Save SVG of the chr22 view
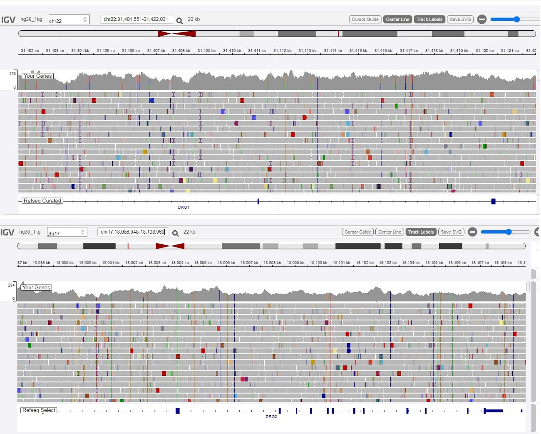This screenshot has width=541, height=434. (460, 20)
